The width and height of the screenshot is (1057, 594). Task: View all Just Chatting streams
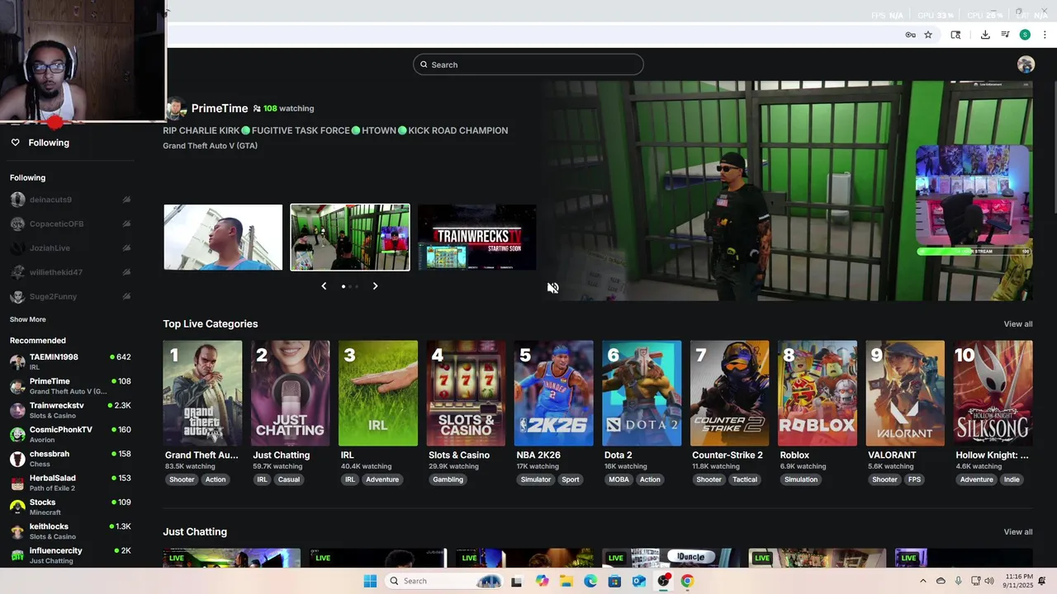(x=1017, y=532)
